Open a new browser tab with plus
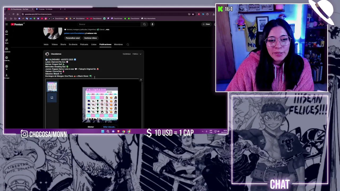The width and height of the screenshot is (340, 191). click(65, 9)
